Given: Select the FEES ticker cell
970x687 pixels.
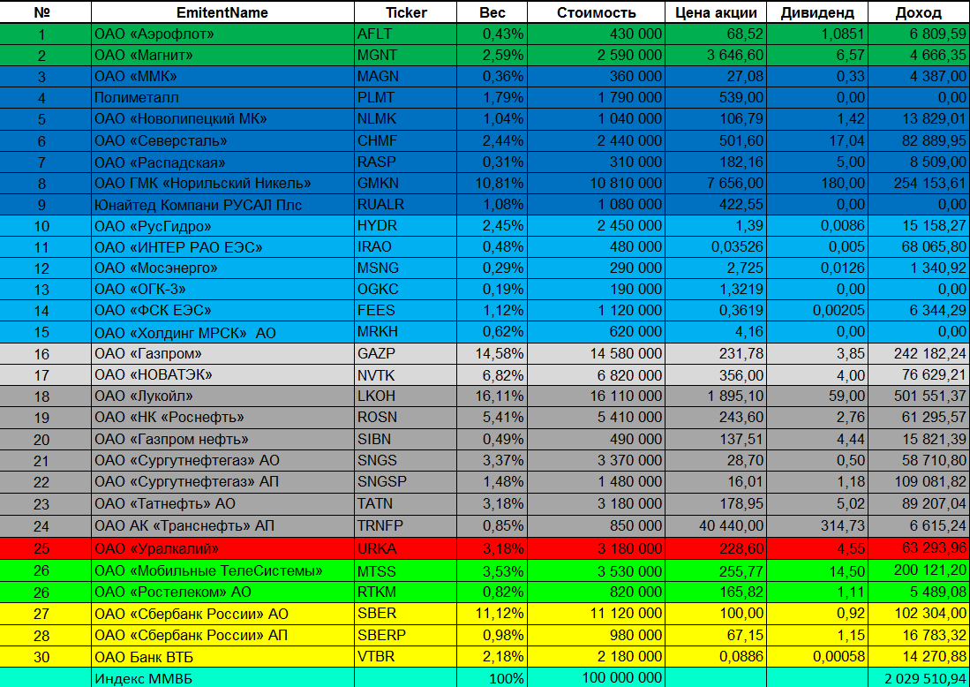Looking at the screenshot, I should pyautogui.click(x=406, y=311).
